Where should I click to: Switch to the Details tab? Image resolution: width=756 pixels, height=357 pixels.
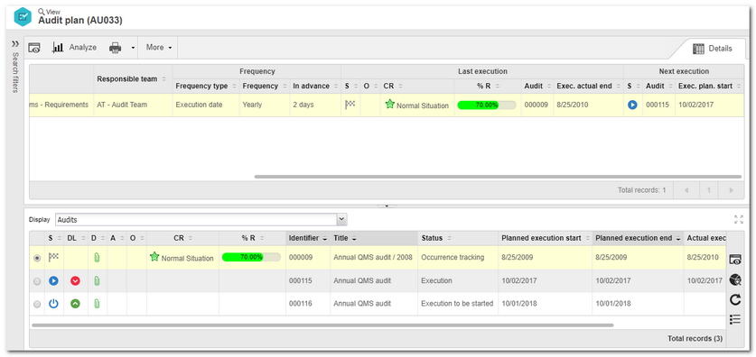click(712, 49)
